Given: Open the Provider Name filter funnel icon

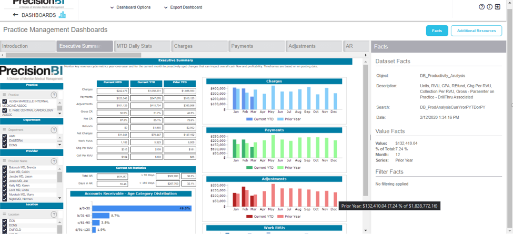Looking at the screenshot, I should click(x=54, y=161).
